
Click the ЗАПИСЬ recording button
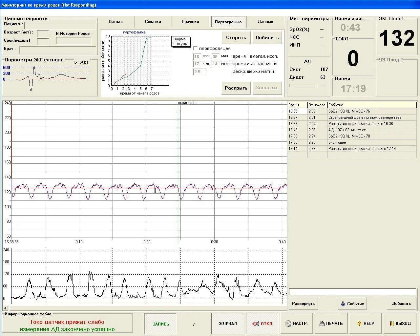pyautogui.click(x=161, y=324)
